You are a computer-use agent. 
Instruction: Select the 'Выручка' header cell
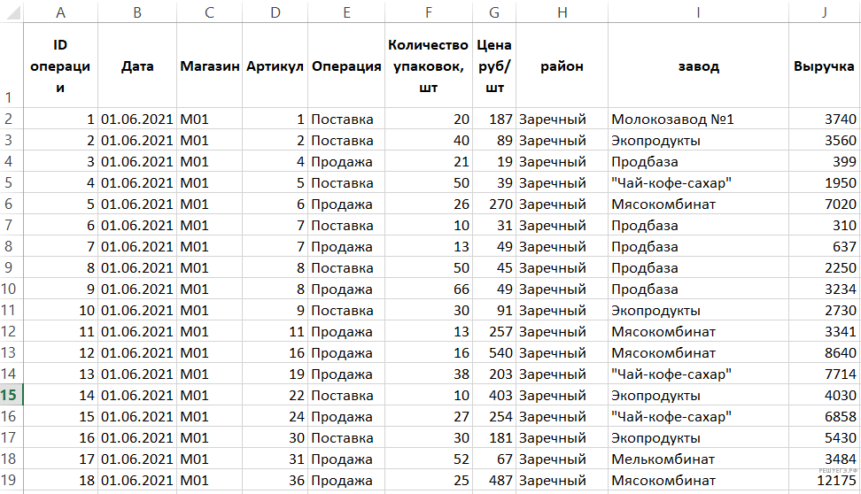tap(824, 66)
